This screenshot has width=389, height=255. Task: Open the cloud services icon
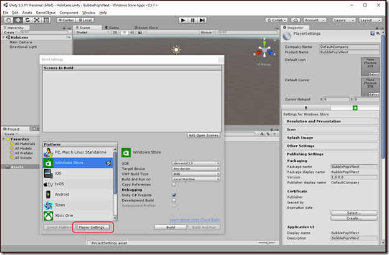pos(295,21)
